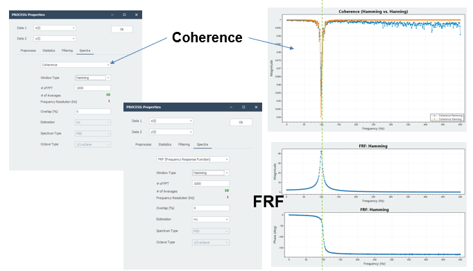Open Window Type arrow in FRF dialog
This screenshot has width=473, height=271.
[x=227, y=173]
